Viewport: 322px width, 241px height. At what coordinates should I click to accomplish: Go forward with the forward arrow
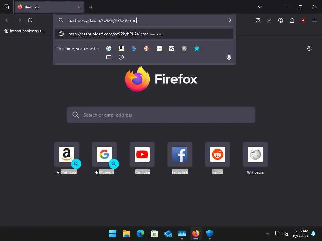click(x=19, y=20)
